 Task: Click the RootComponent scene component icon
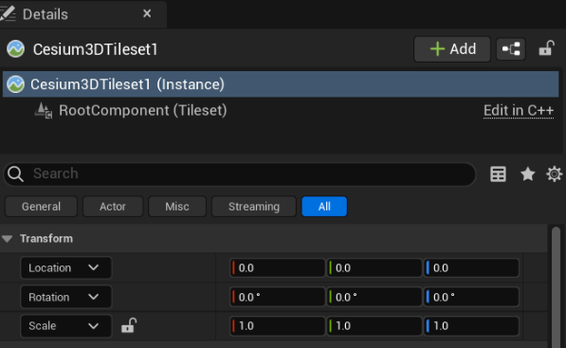point(44,110)
